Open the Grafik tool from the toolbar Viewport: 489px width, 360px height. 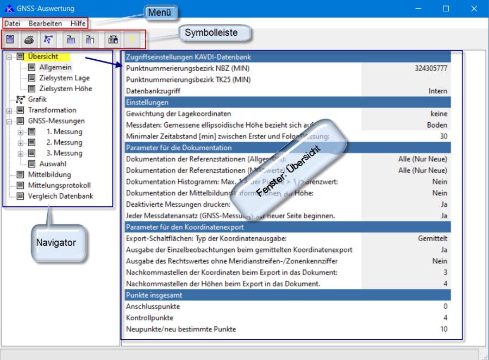[48, 39]
